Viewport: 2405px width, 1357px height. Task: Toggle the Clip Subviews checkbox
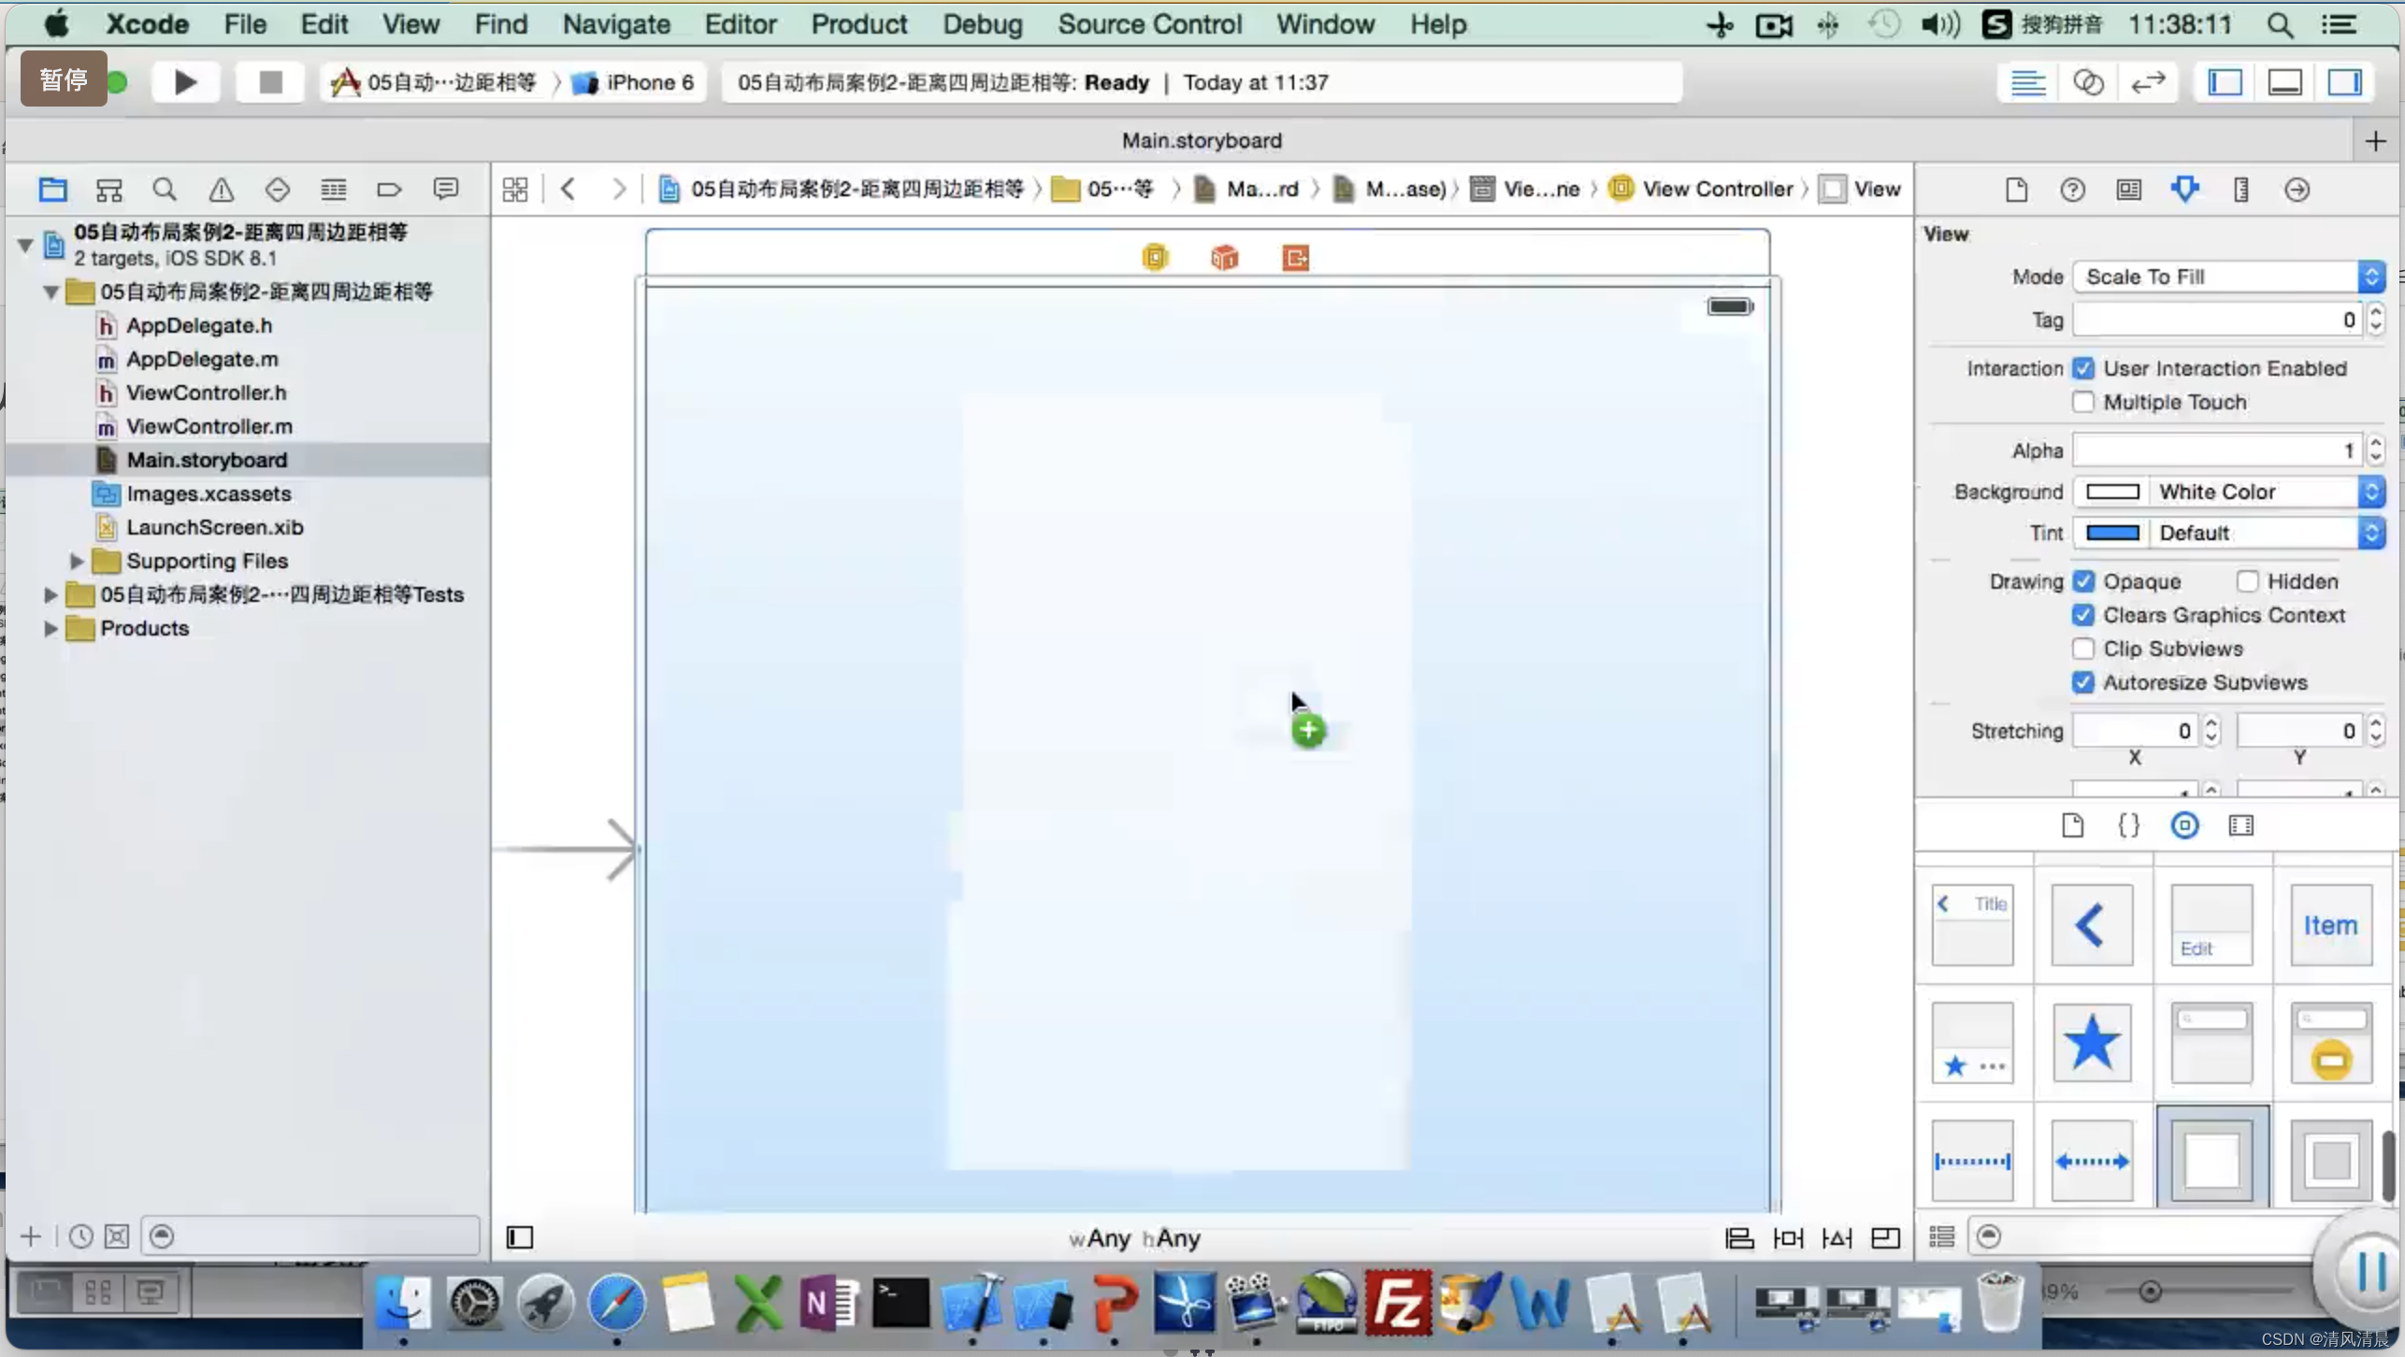coord(2083,647)
